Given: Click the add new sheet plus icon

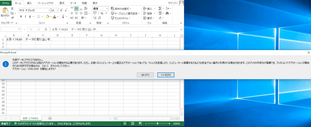Looking at the screenshot, I should click(50, 118).
